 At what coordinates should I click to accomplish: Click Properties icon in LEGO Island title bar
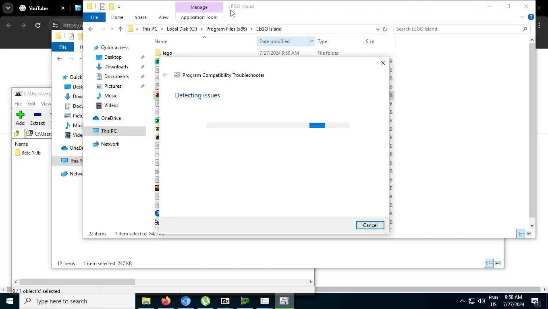click(102, 6)
